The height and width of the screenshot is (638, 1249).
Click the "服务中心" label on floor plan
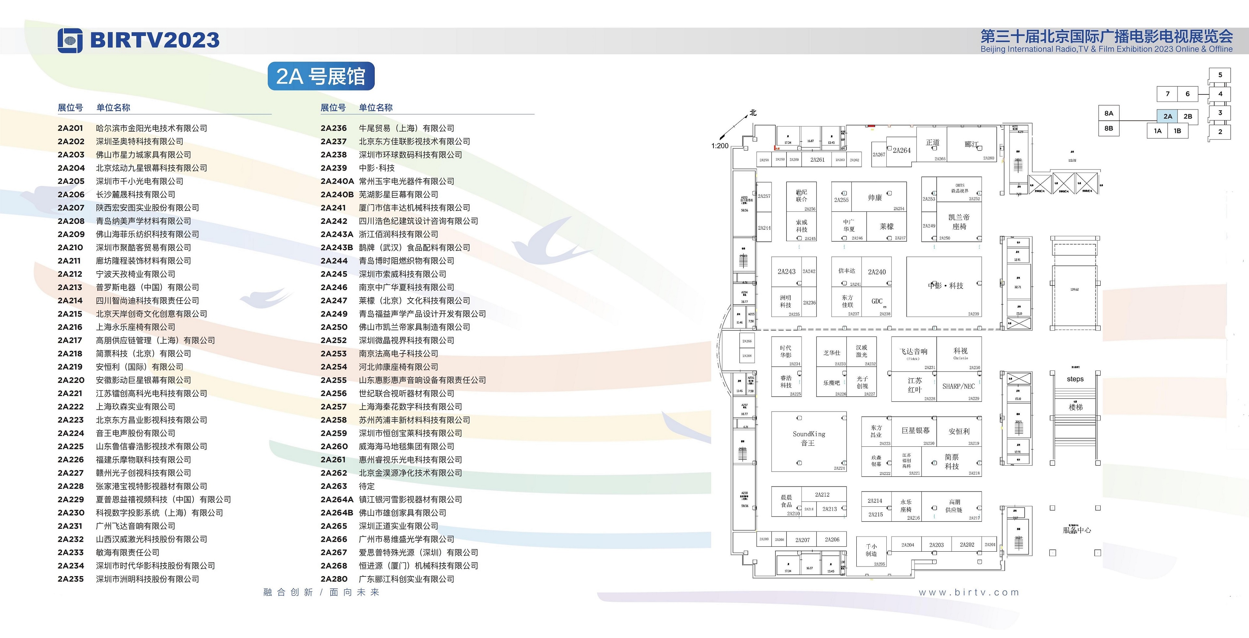click(x=1076, y=530)
